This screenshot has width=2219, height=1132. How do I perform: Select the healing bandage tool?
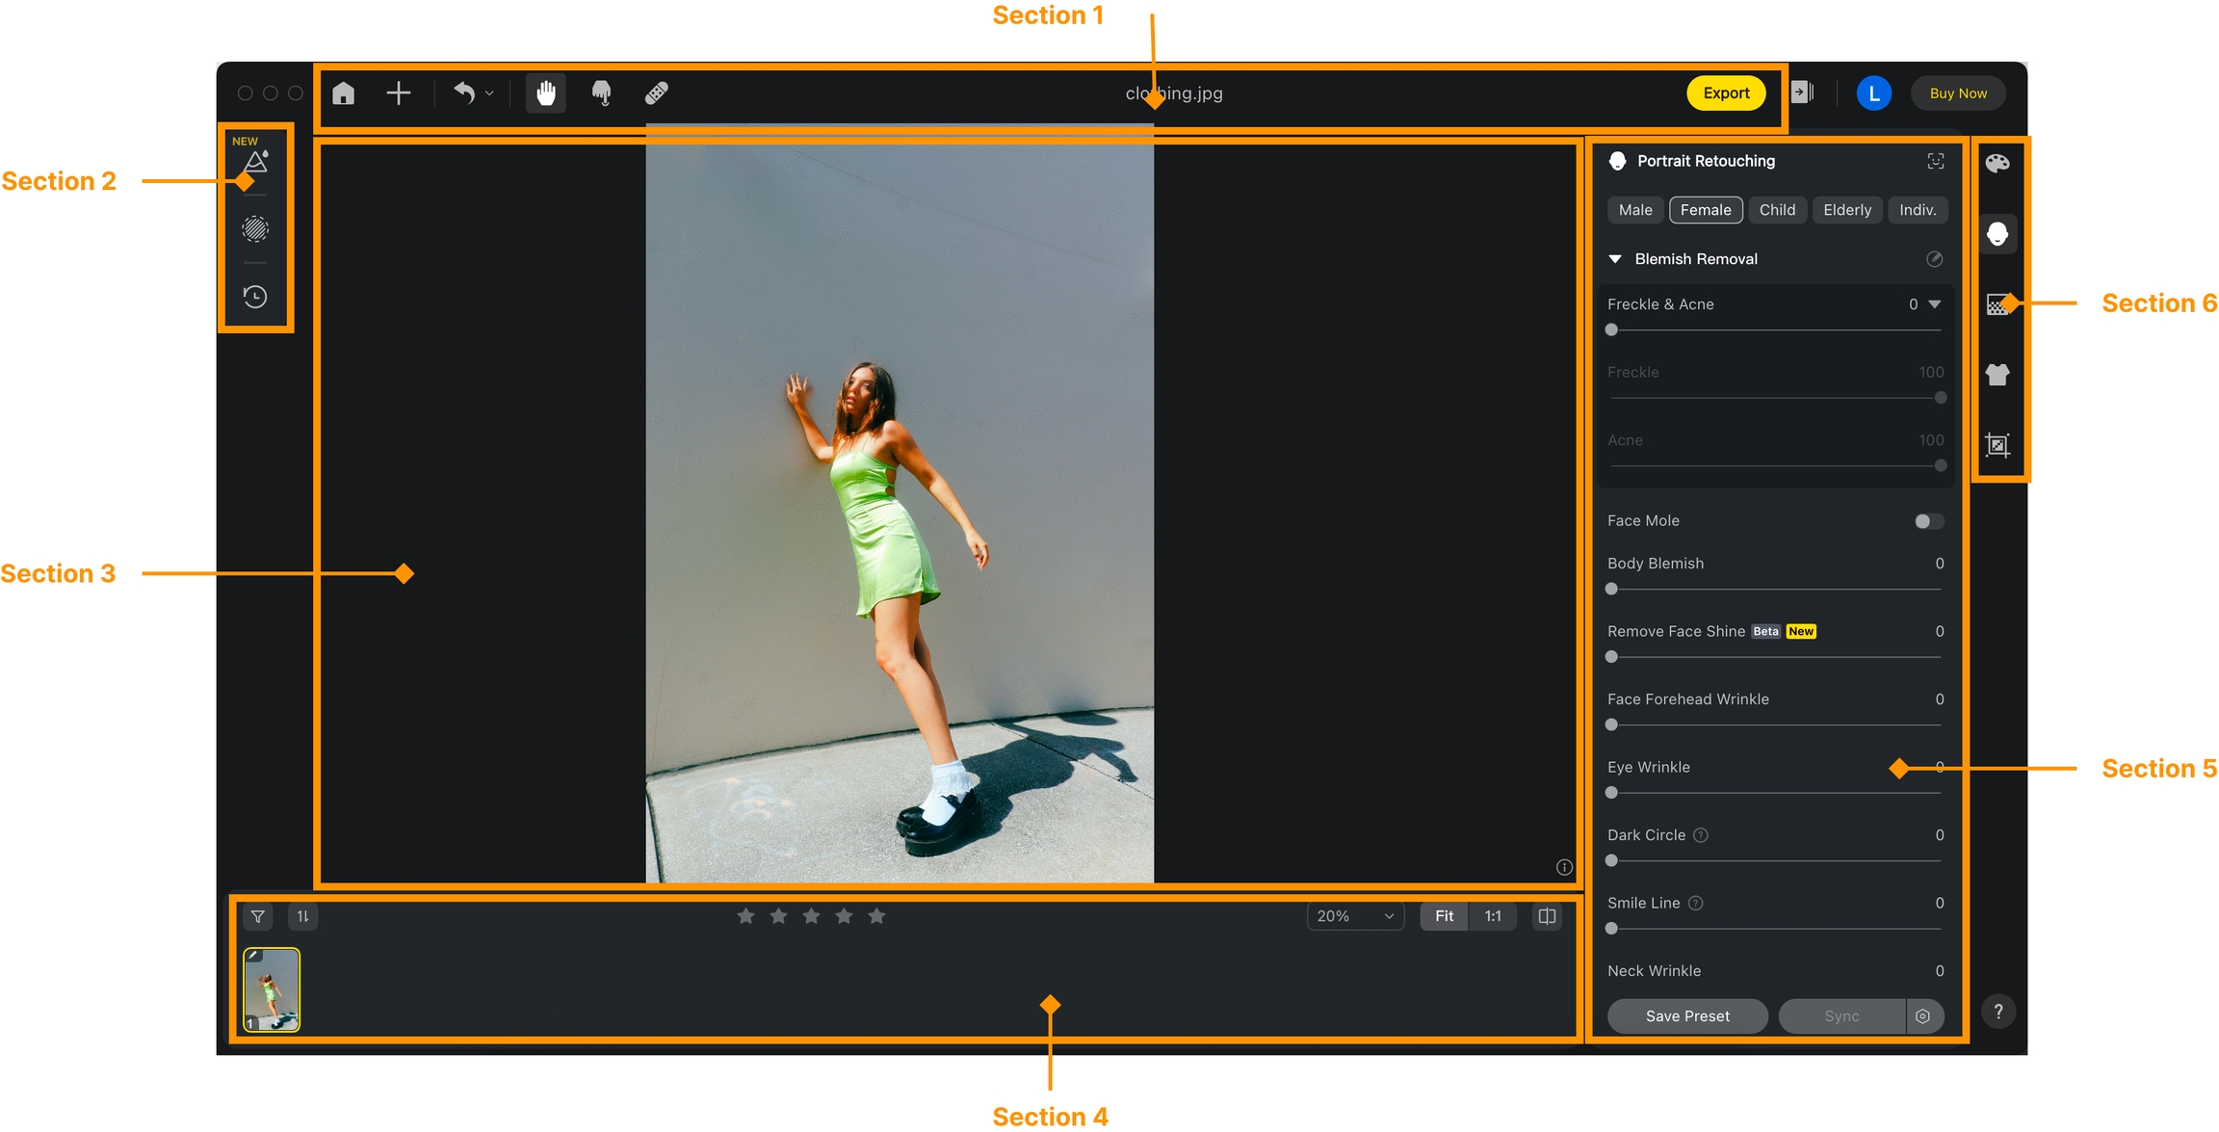(x=656, y=93)
